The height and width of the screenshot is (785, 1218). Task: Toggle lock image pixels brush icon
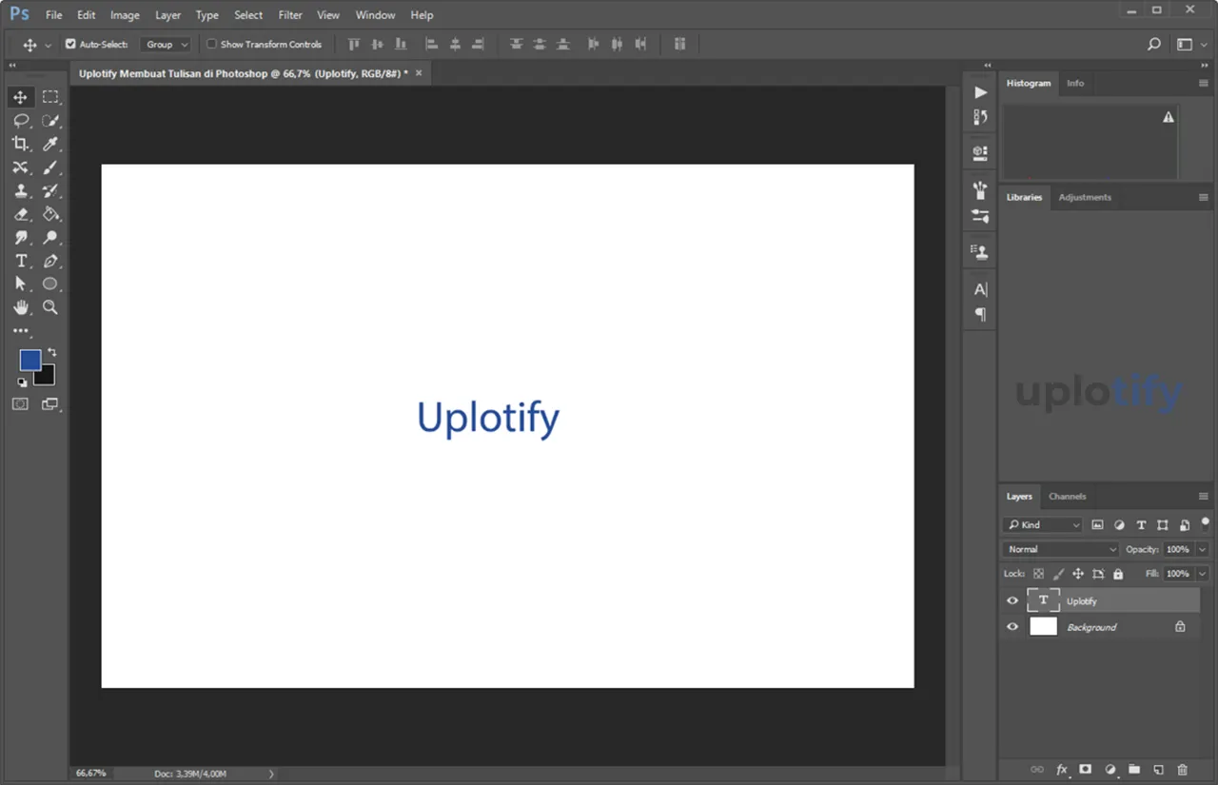[1058, 574]
